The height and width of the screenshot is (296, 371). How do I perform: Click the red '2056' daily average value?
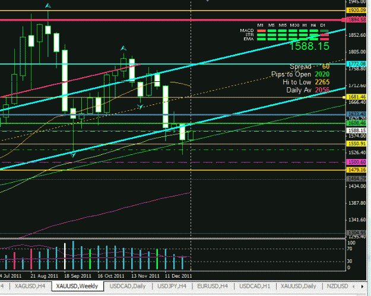click(322, 90)
